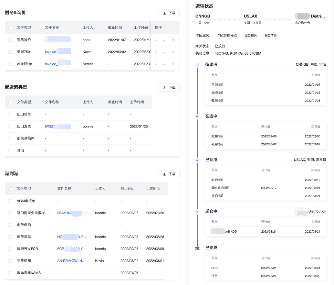Click download icon in the 美国7501 row
The width and height of the screenshot is (334, 285).
[165, 52]
